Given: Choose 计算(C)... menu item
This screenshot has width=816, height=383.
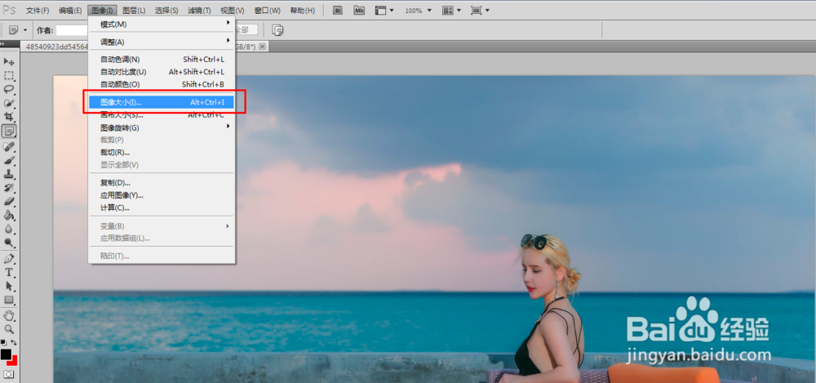Looking at the screenshot, I should 162,207.
